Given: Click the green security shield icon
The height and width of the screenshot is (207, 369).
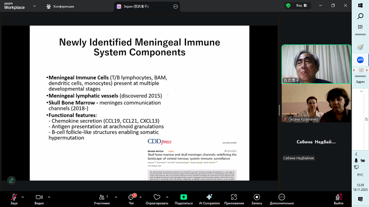Looking at the screenshot, I should click(288, 6).
